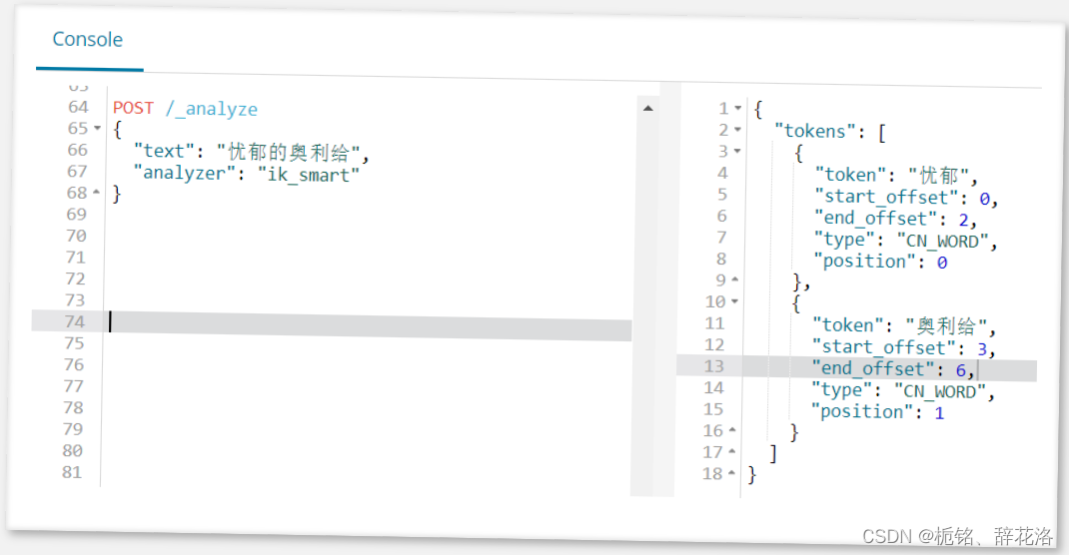The width and height of the screenshot is (1069, 555).
Task: Click "position": 1 on output line 15
Action: (877, 412)
